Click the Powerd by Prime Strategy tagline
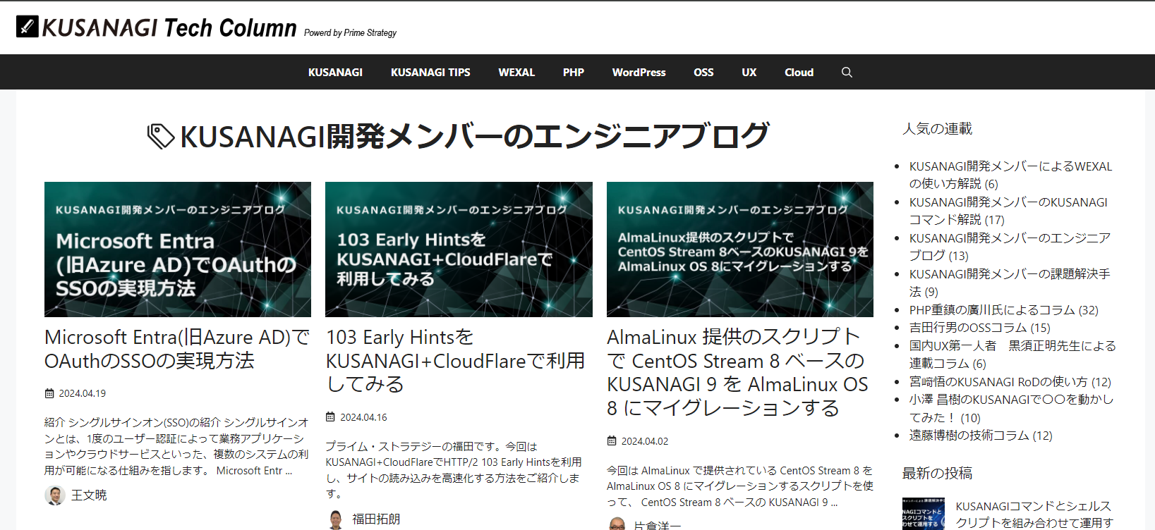Viewport: 1155px width, 530px height. point(350,33)
